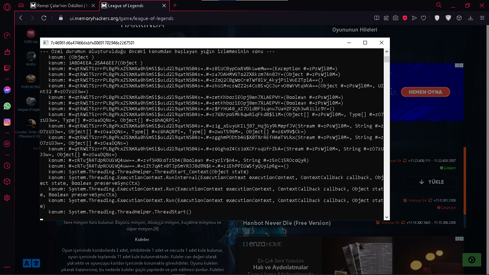Switch to the Remzi Çalar'nin Ödülleri tab
489x275 pixels.
pos(63,5)
